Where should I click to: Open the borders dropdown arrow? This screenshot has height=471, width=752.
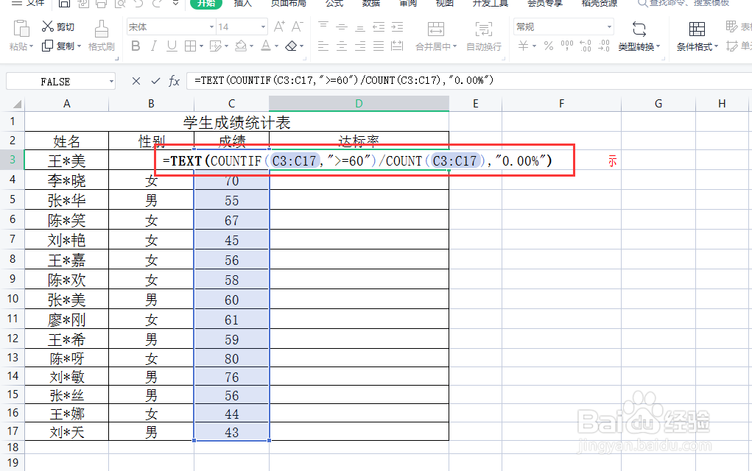(x=201, y=46)
